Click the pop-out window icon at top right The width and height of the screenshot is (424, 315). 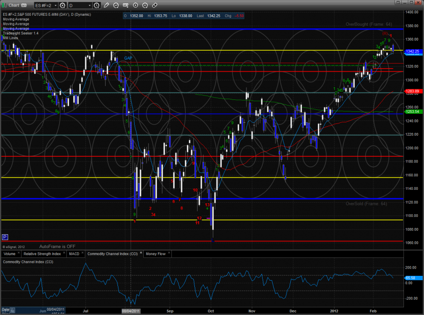coord(398,2)
